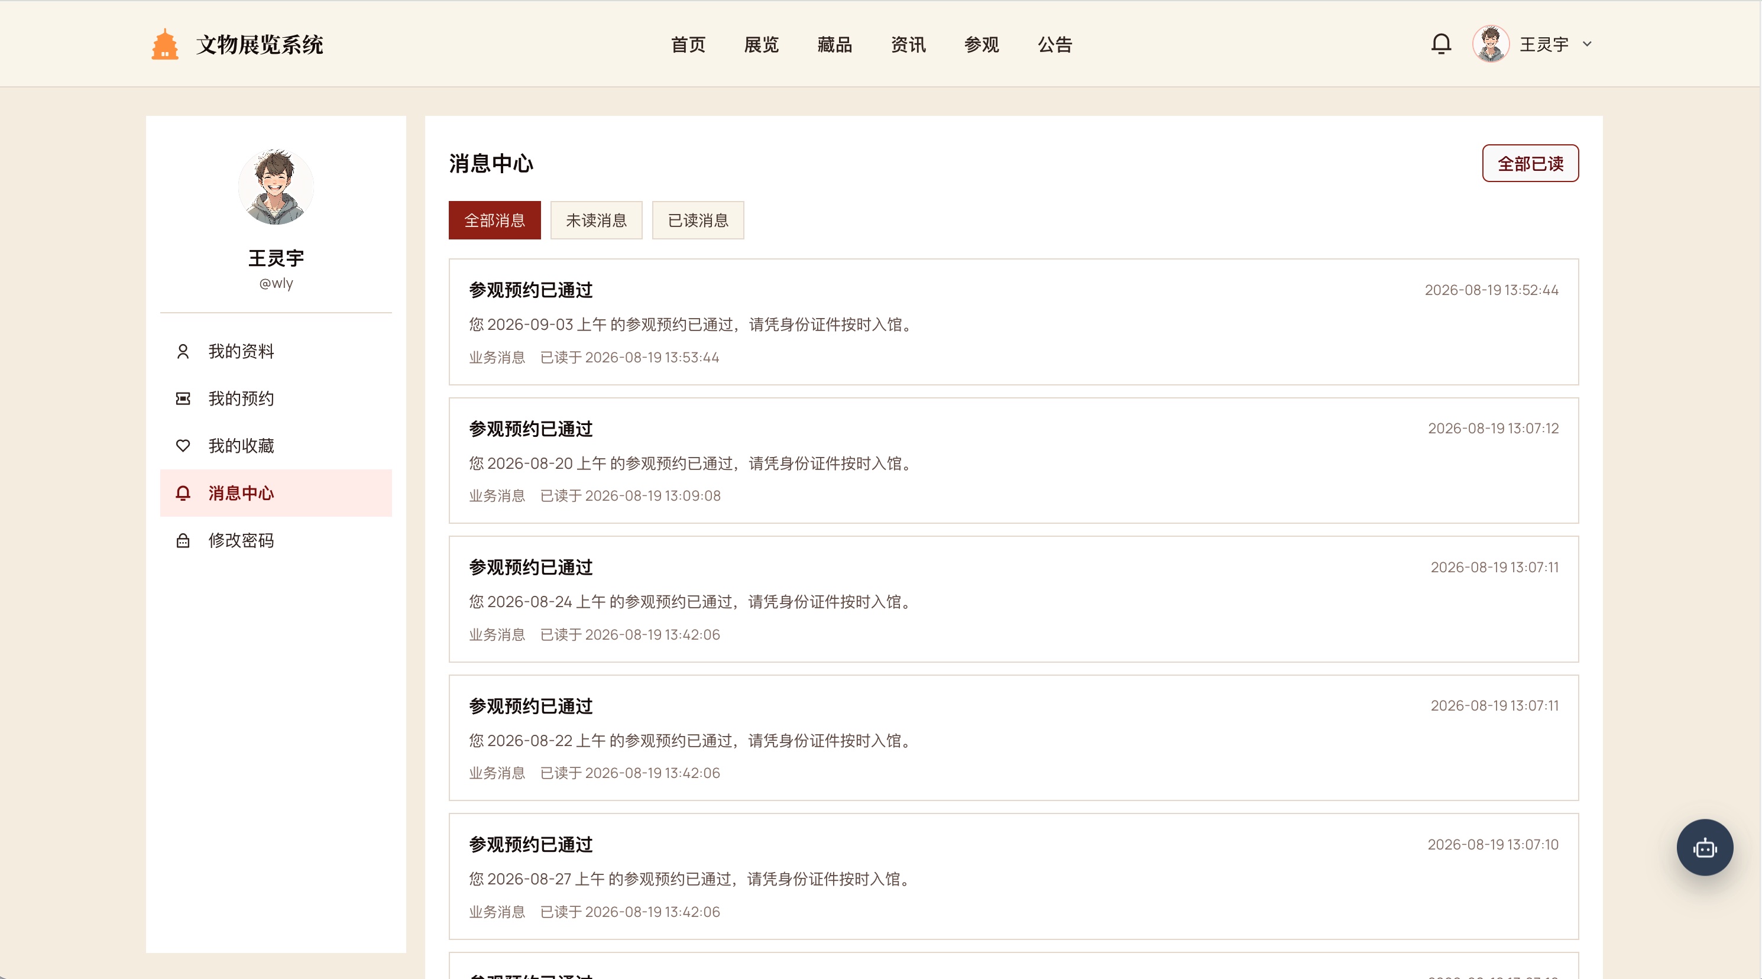The image size is (1762, 979).
Task: Open the message for 2026-08-24 reservation
Action: 1013,599
